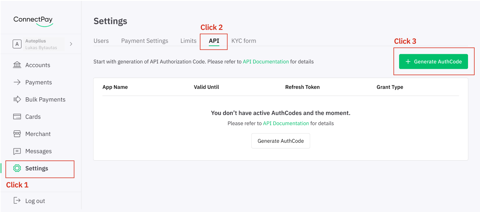The height and width of the screenshot is (212, 480).
Task: Click the Cards icon in the sidebar
Action: (17, 116)
